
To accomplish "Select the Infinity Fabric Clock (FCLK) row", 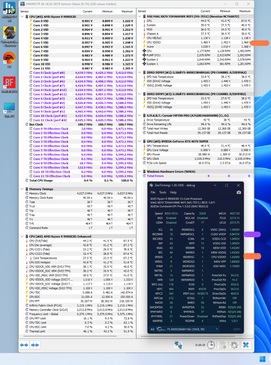I will pos(78,305).
